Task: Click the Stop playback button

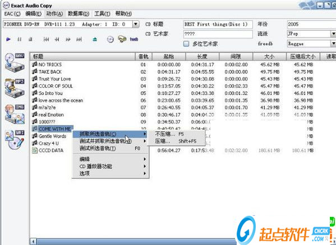Action: (x=30, y=39)
